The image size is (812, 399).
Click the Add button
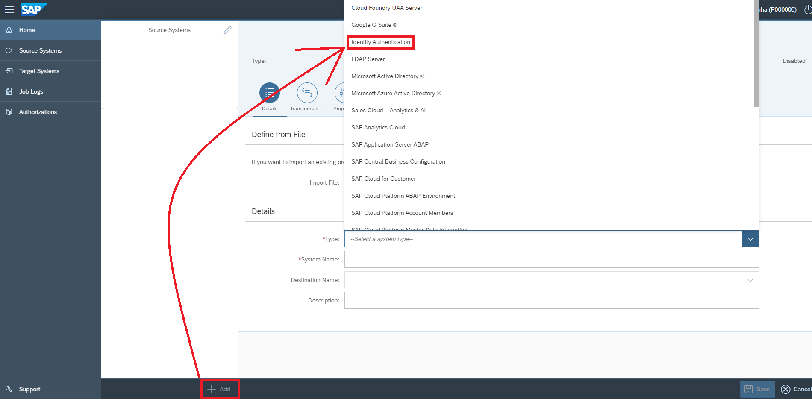pos(219,389)
